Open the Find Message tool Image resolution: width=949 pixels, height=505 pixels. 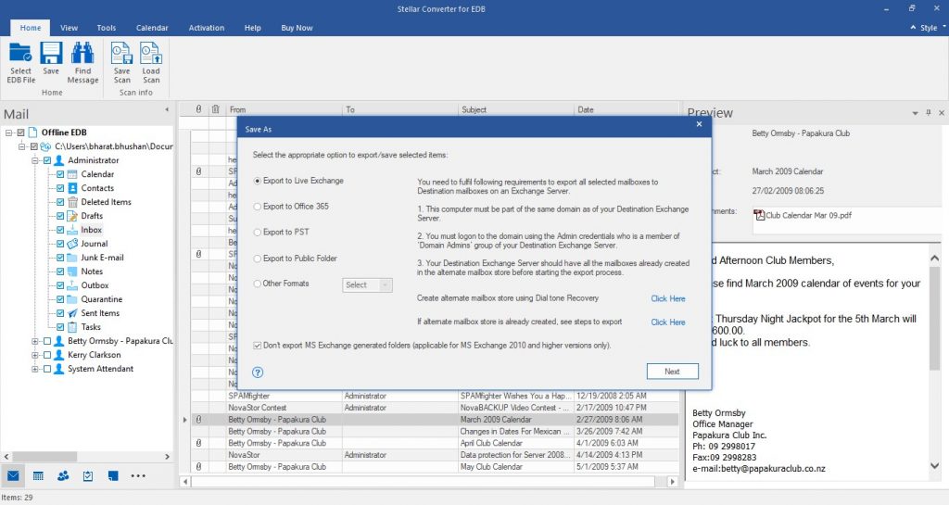(x=82, y=62)
